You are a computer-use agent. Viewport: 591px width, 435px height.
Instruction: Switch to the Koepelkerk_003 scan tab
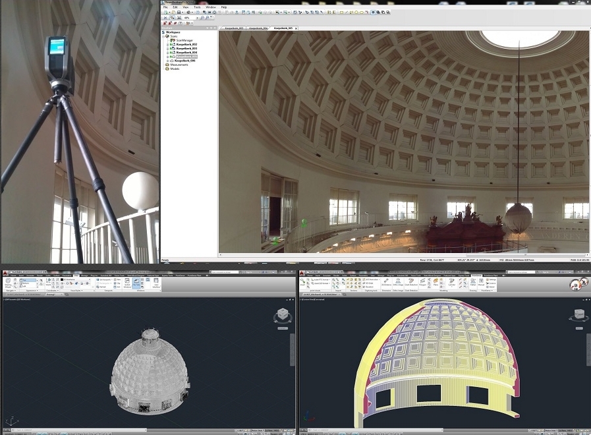pyautogui.click(x=234, y=28)
